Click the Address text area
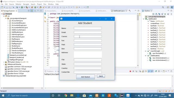 pos(88,54)
